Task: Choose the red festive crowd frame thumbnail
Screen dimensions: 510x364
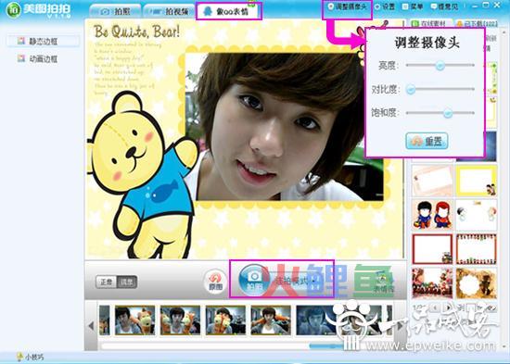Action: click(432, 283)
